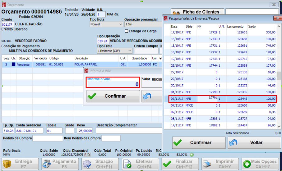Click the vales list scroll up arrow

[278, 26]
